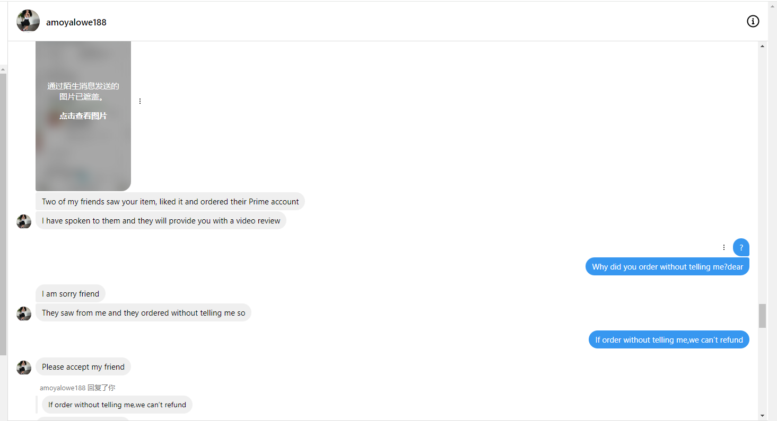Screen dimensions: 777x421
Task: Select 'Why did you order' message bubble
Action: pos(667,267)
